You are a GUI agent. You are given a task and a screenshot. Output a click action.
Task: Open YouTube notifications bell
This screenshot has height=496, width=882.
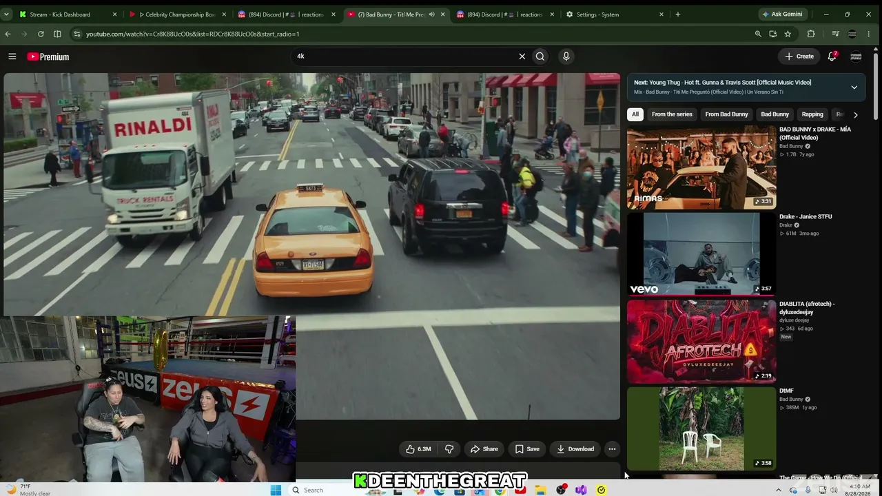(832, 56)
